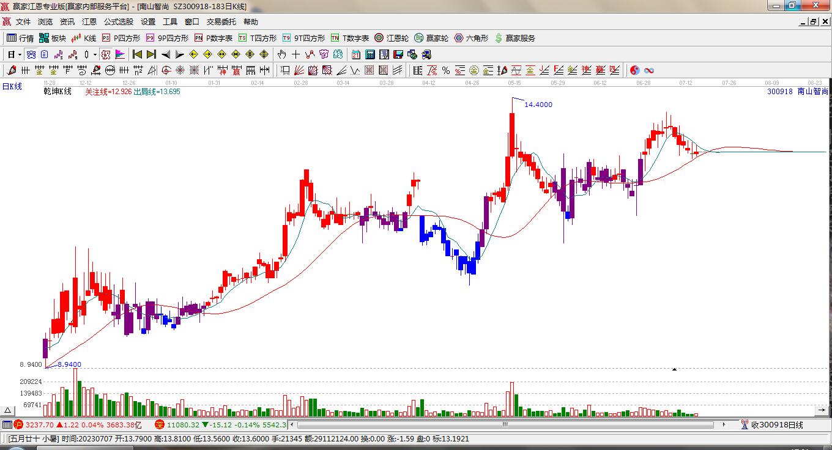This screenshot has height=450, width=832.
Task: Open the 六角形 hexagon tool
Action: 471,38
